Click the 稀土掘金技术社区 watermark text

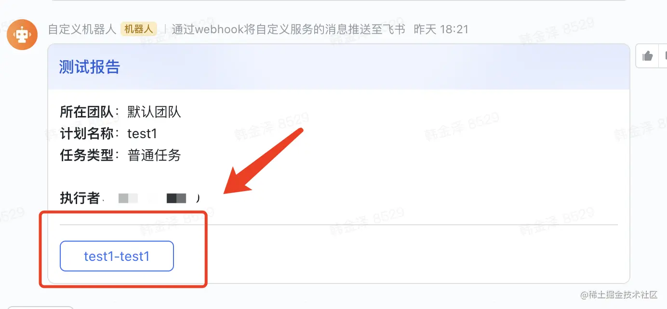[x=619, y=295]
